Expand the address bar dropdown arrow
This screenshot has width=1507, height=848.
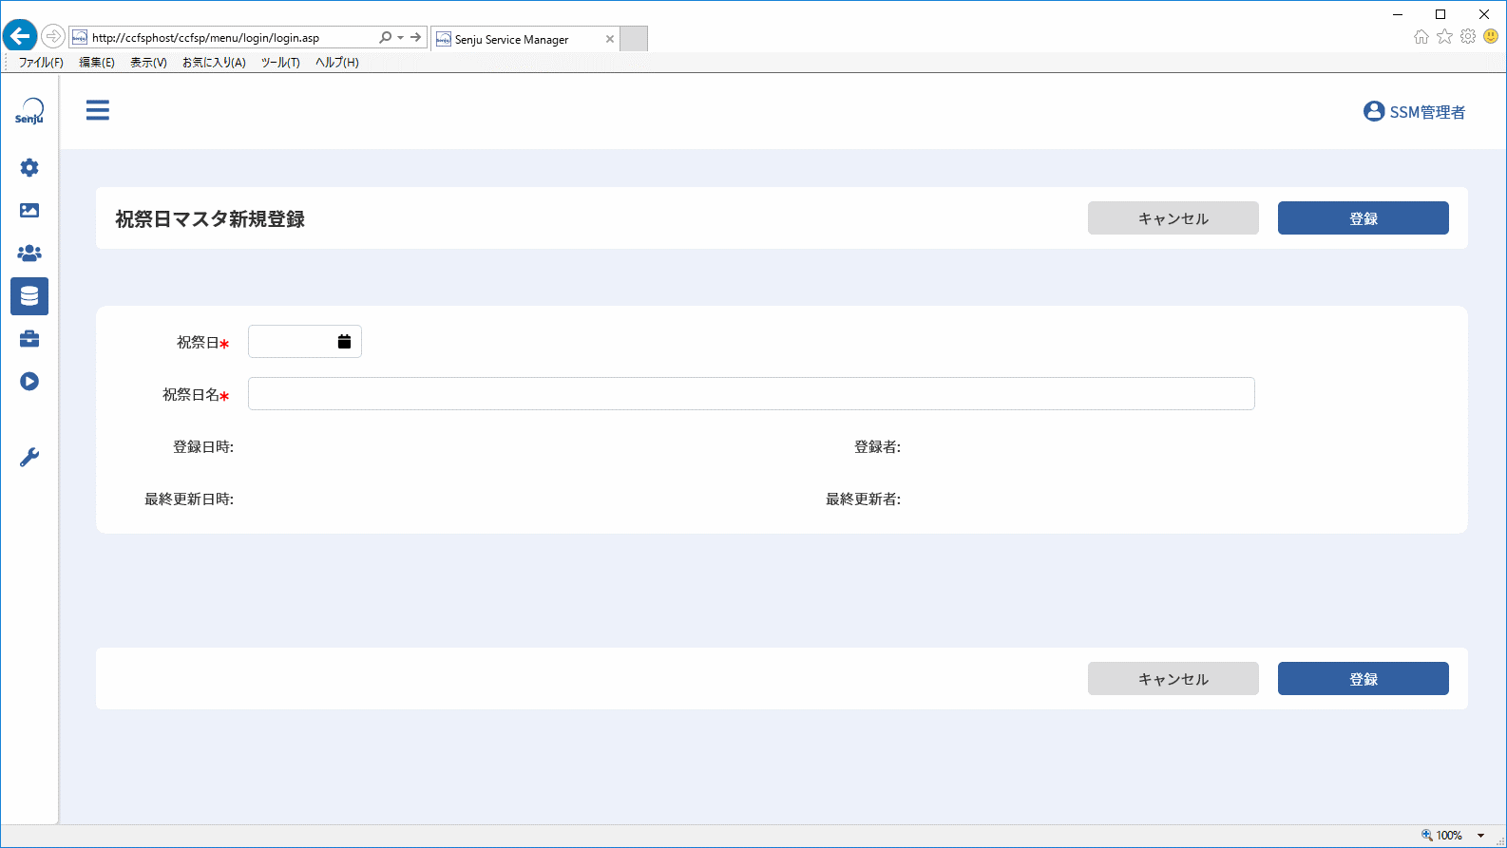(x=401, y=38)
